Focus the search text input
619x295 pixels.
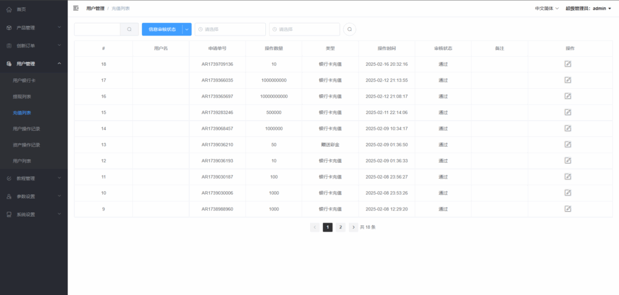coord(97,29)
